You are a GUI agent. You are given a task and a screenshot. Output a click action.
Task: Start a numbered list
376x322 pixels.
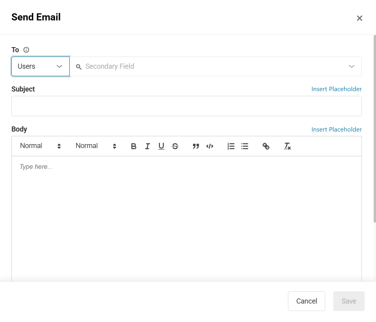tap(231, 146)
